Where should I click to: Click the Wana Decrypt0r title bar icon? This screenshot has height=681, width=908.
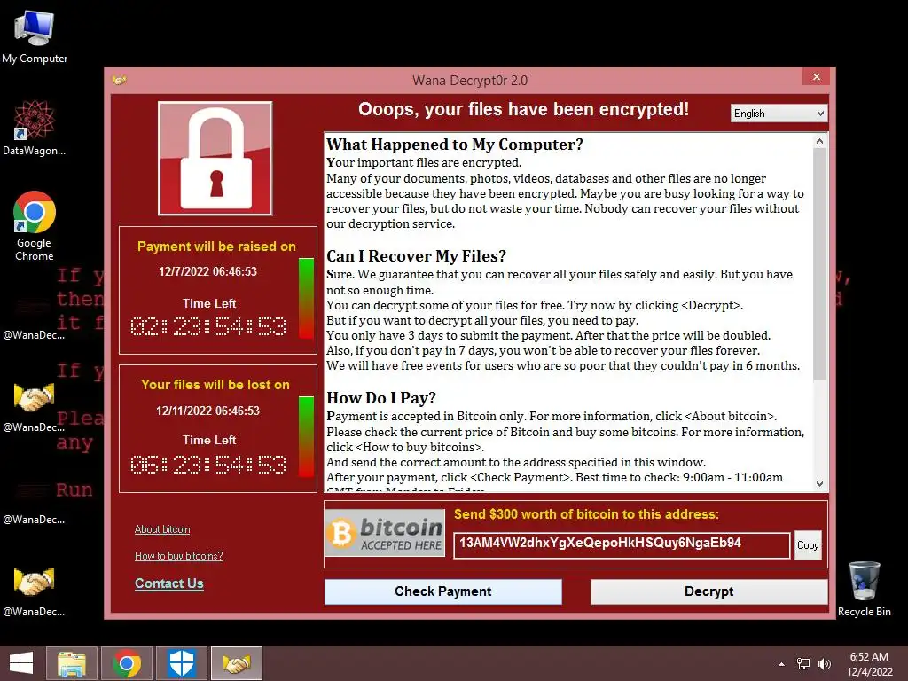pyautogui.click(x=120, y=80)
